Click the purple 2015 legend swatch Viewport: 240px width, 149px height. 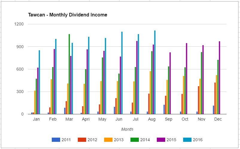161,140
